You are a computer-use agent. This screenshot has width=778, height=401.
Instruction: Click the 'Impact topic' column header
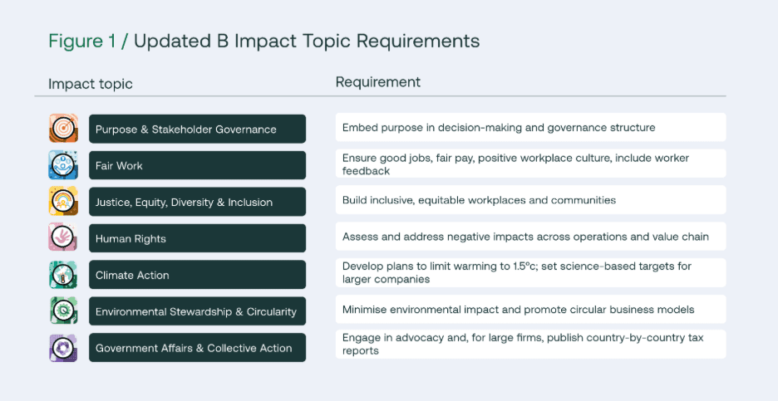pyautogui.click(x=91, y=84)
